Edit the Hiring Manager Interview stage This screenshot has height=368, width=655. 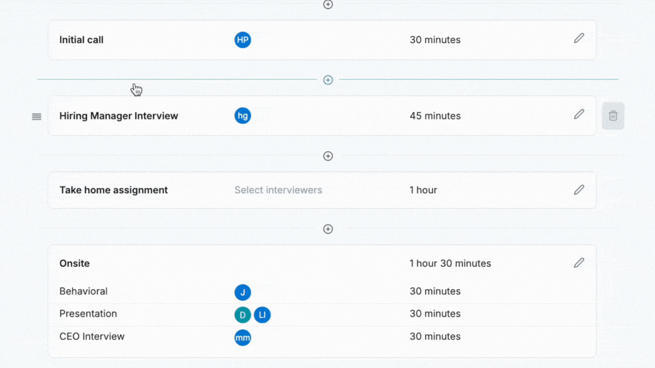pos(579,115)
